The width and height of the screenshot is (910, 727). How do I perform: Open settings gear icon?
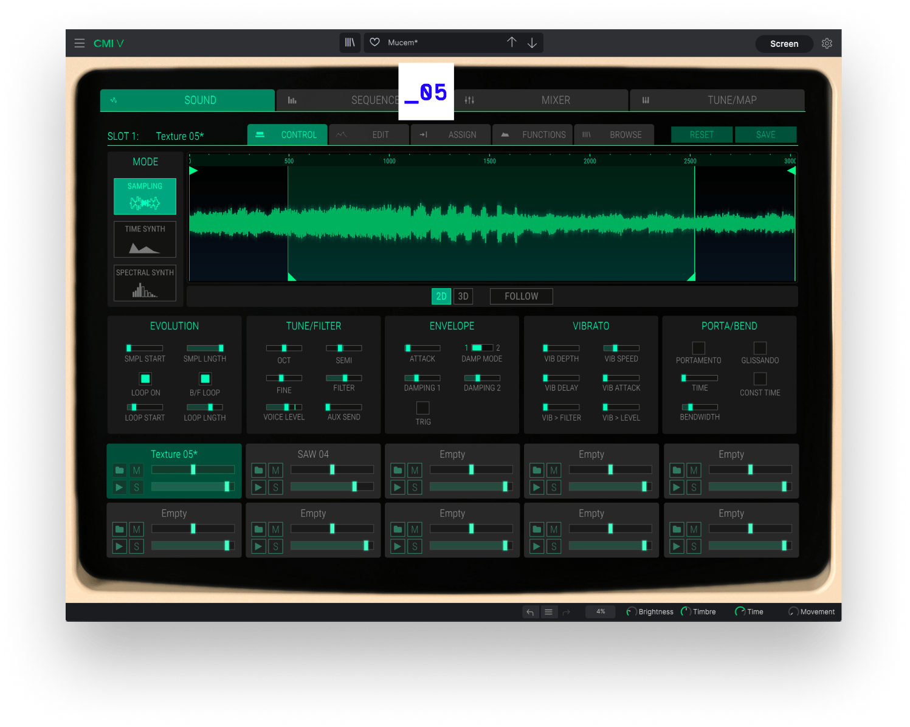[827, 43]
